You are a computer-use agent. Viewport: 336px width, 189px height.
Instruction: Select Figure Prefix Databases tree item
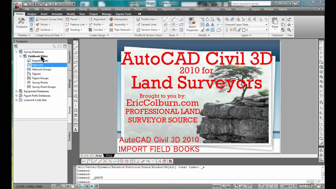click(37, 96)
